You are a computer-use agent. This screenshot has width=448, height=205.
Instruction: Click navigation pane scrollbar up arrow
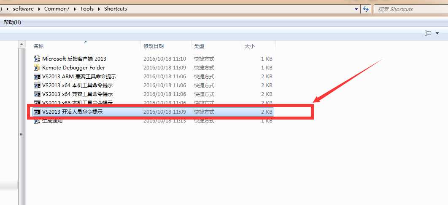(x=21, y=45)
